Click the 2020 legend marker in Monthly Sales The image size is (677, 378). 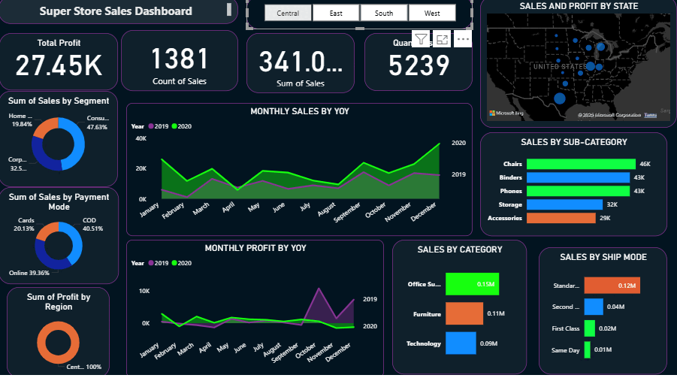coord(174,126)
